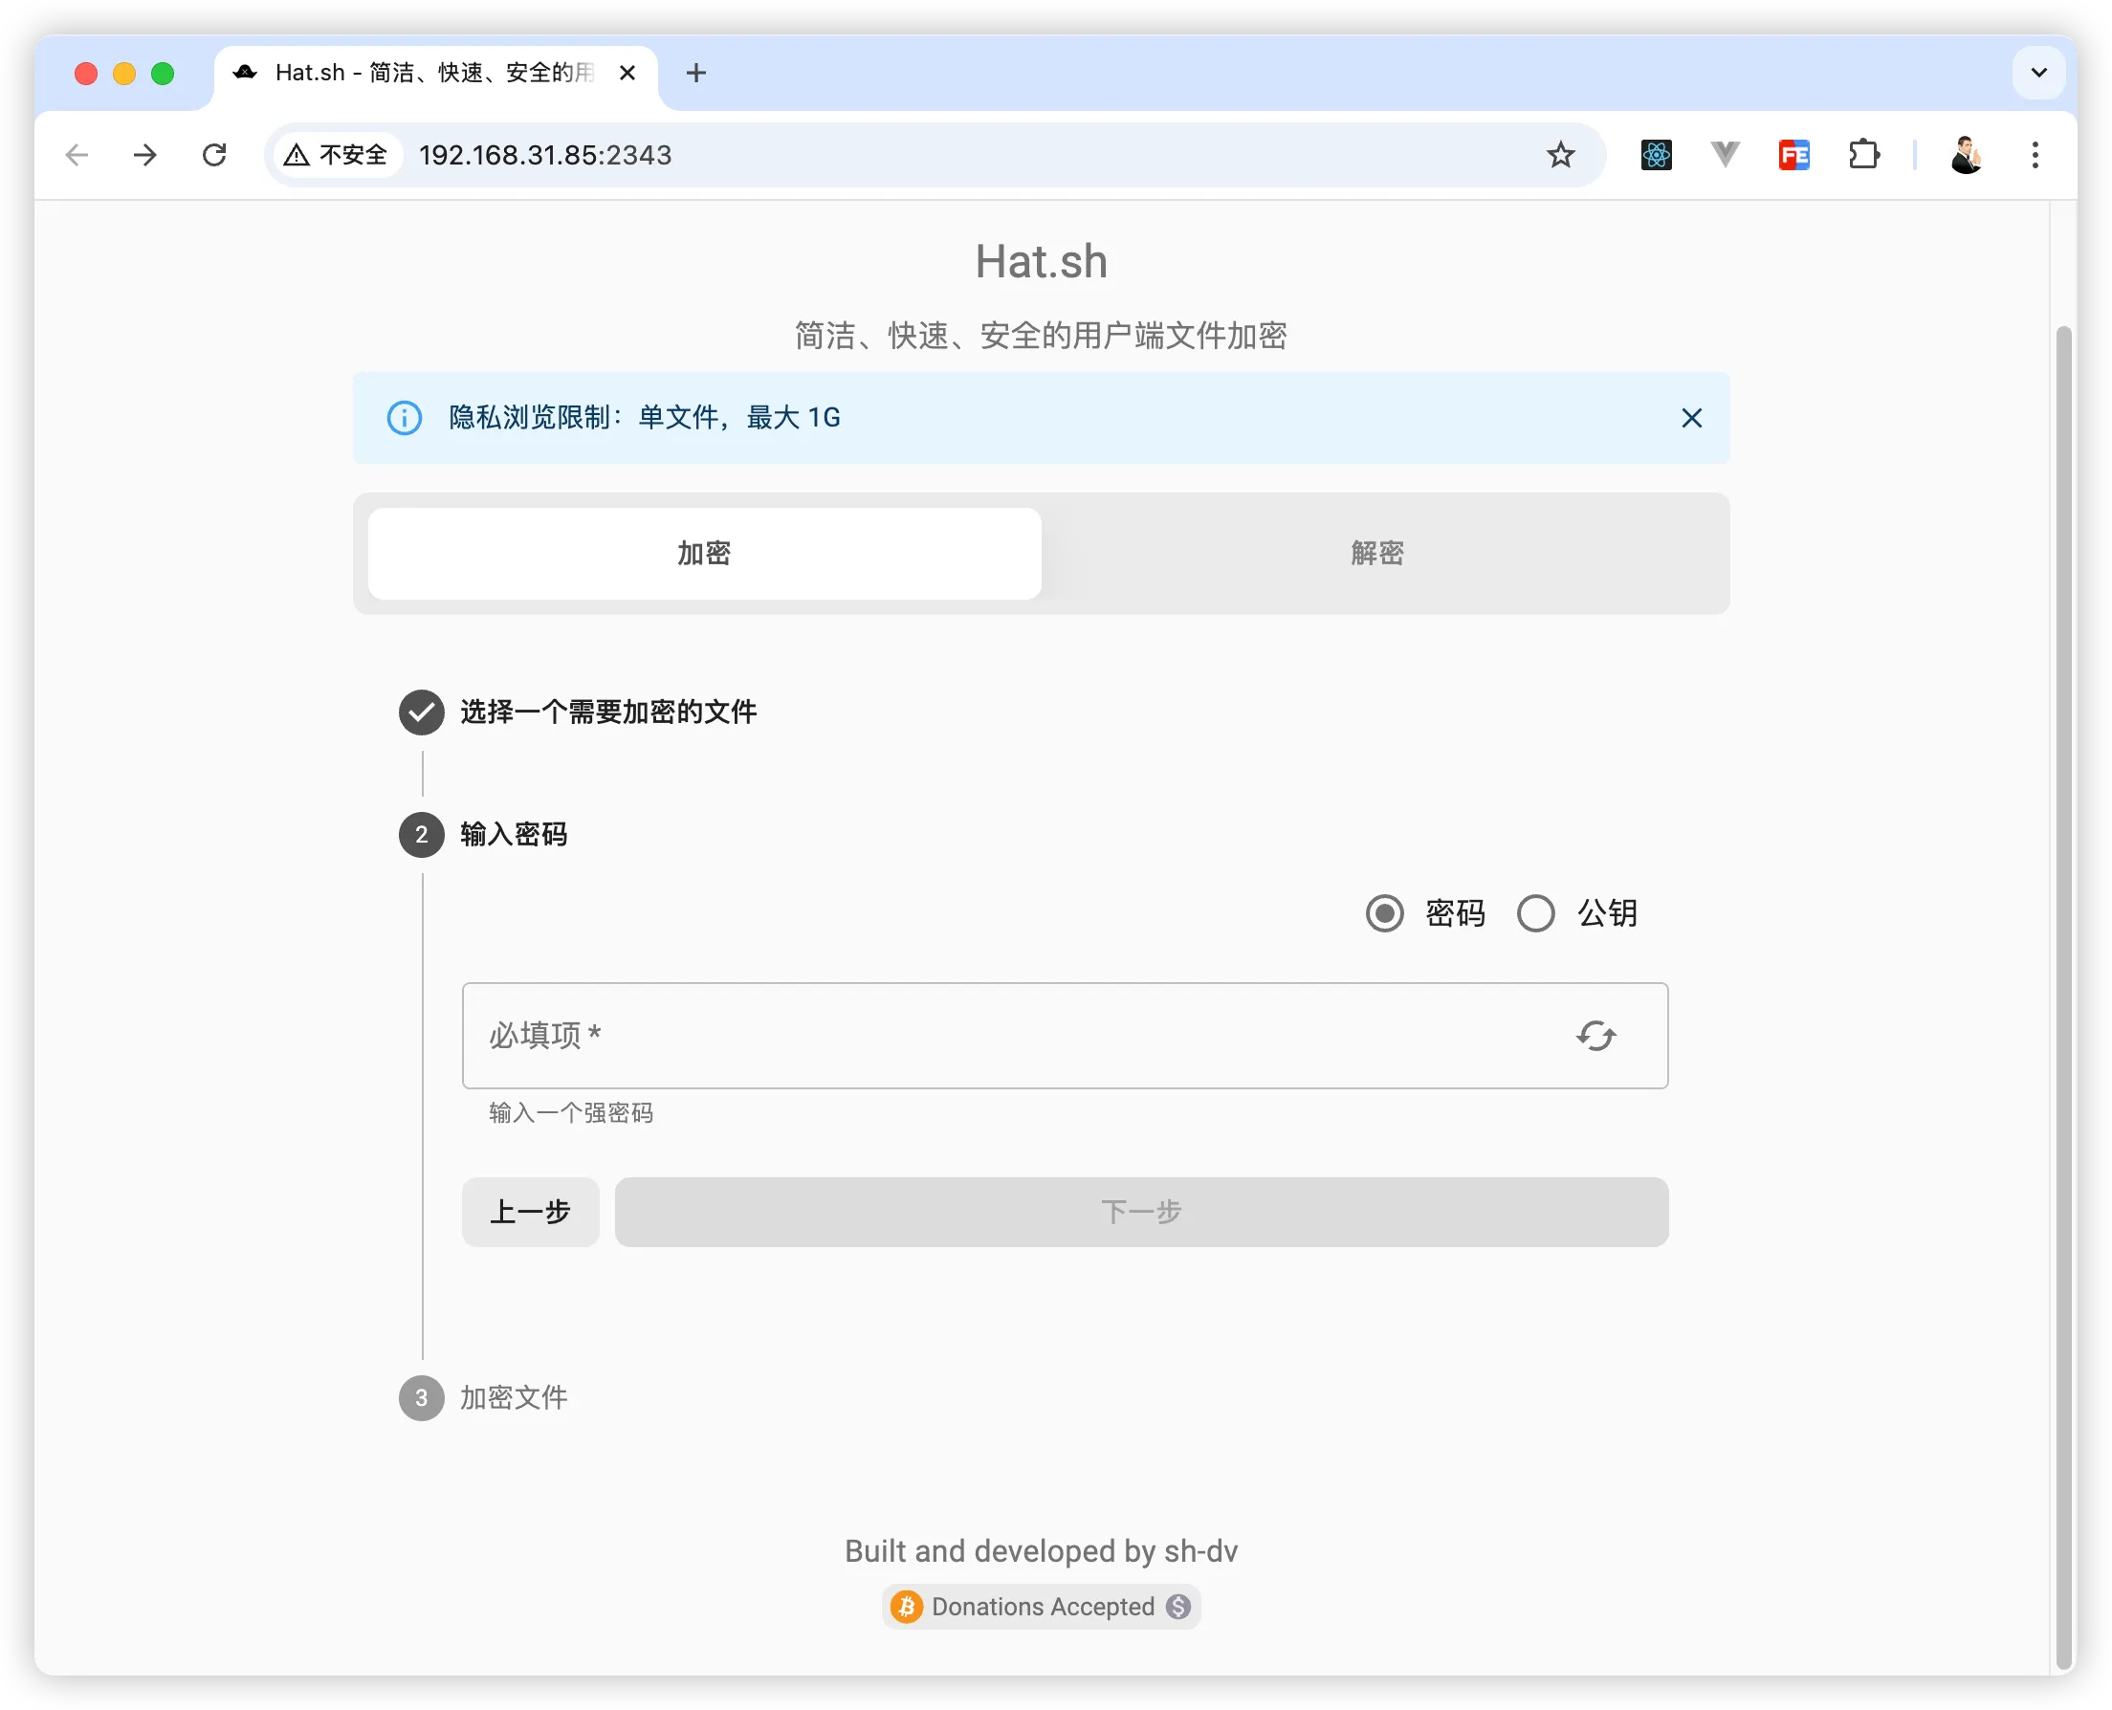Select the 公钥 radio option

[1536, 914]
